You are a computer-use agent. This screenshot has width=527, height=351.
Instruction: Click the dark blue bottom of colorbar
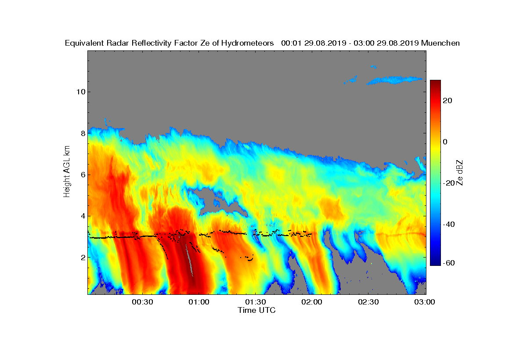coord(435,262)
